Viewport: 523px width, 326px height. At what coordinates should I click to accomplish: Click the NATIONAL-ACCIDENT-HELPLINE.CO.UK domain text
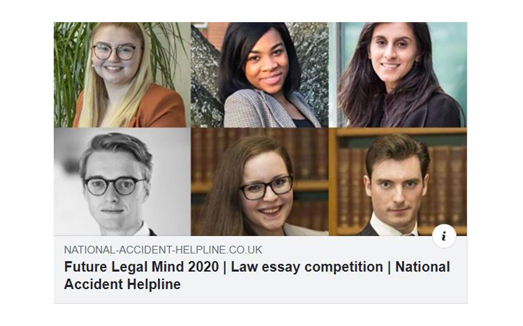tap(163, 250)
